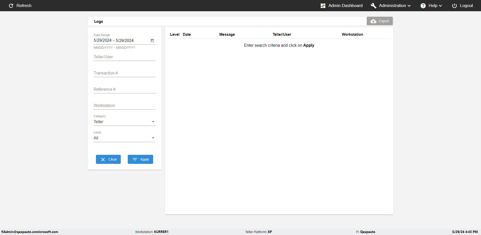This screenshot has height=235, width=481.
Task: Open the Administration menu label
Action: pyautogui.click(x=393, y=5)
